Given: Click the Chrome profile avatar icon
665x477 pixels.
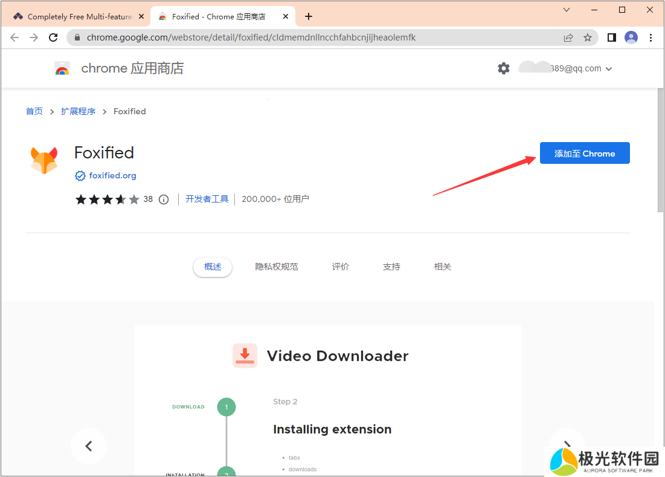Looking at the screenshot, I should tap(631, 37).
